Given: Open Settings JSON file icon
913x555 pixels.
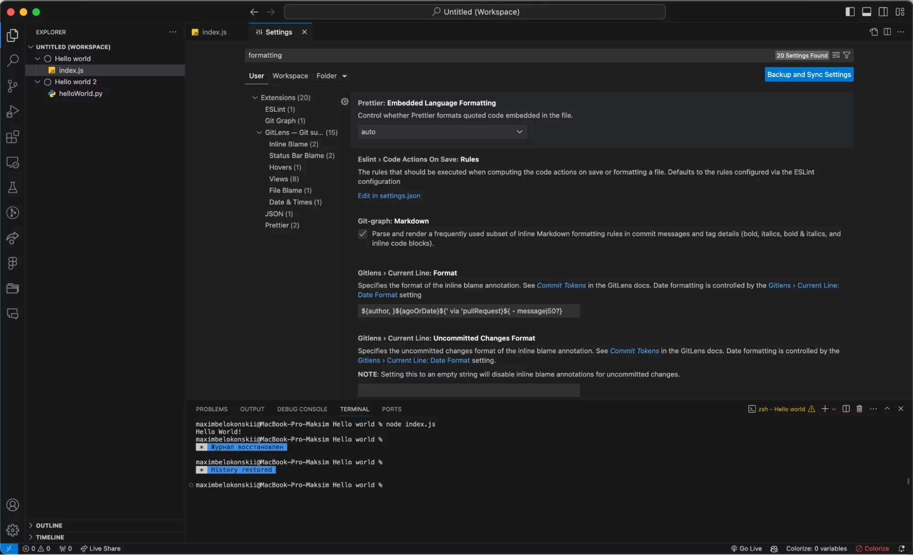Looking at the screenshot, I should (x=874, y=32).
